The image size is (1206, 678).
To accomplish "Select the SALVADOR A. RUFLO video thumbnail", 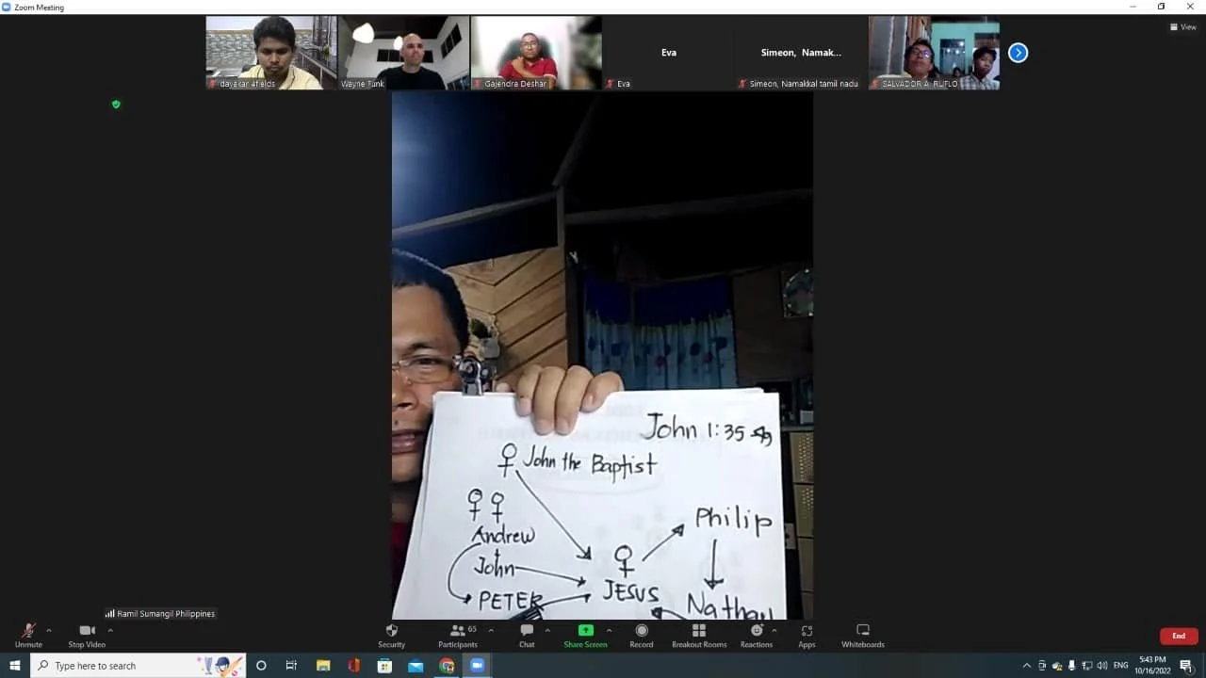I will pos(934,53).
